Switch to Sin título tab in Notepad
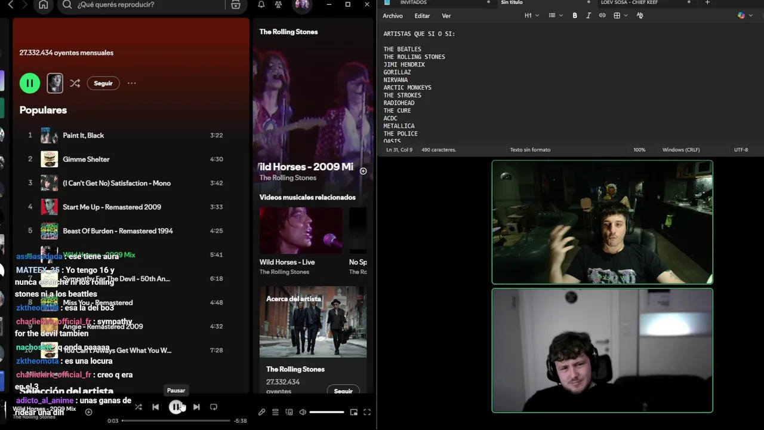 pyautogui.click(x=512, y=2)
